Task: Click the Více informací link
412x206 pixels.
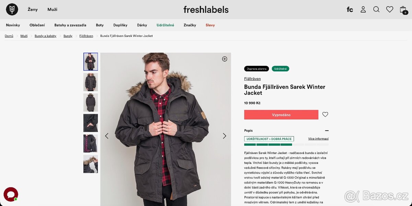Action: click(x=318, y=138)
